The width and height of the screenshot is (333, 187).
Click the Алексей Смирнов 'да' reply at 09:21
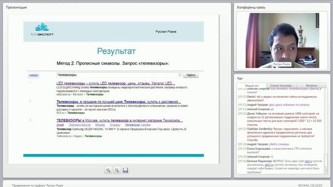coord(256,109)
